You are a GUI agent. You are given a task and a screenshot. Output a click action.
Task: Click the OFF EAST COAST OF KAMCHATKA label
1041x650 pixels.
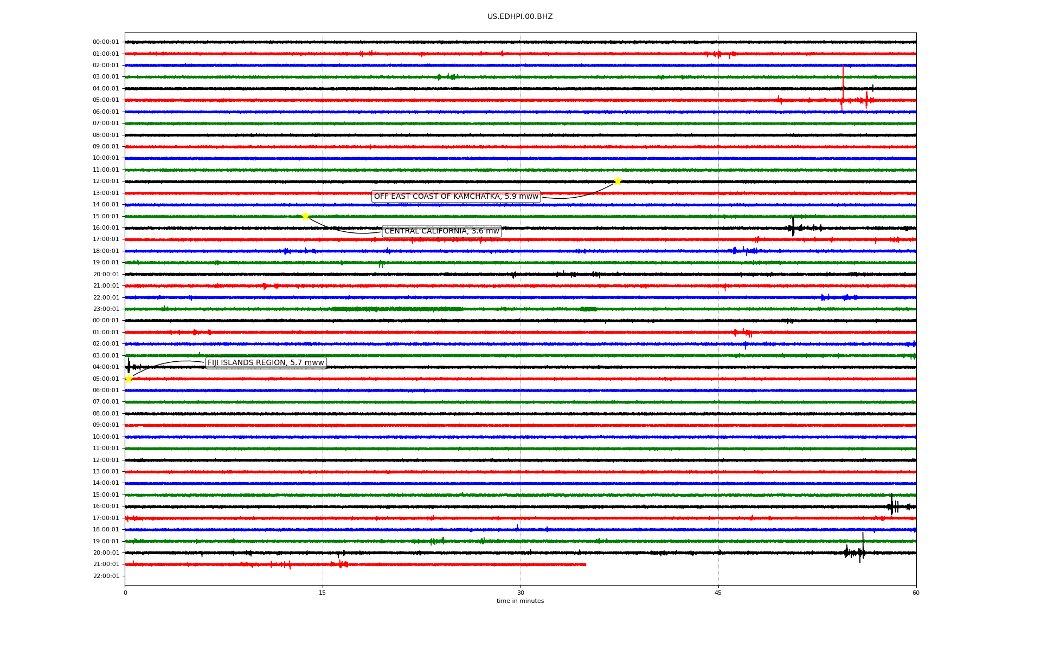pos(455,196)
